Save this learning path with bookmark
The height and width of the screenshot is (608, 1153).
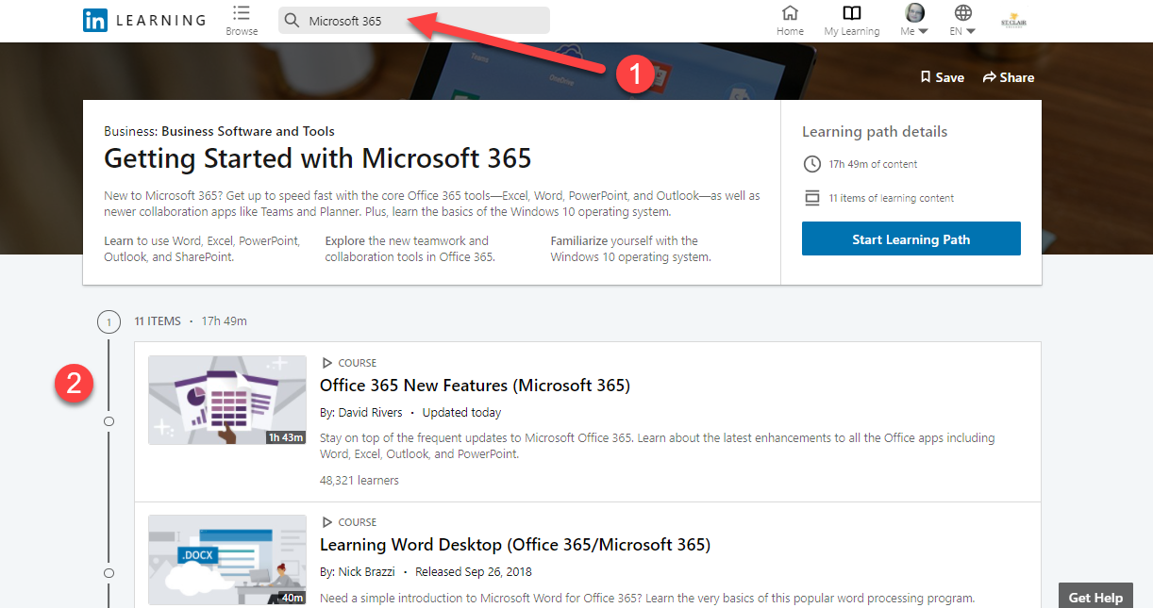942,77
